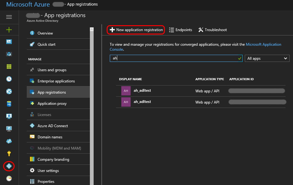Screen dimensions: 293x185
Task: Open Domain names text label
Action: point(50,137)
